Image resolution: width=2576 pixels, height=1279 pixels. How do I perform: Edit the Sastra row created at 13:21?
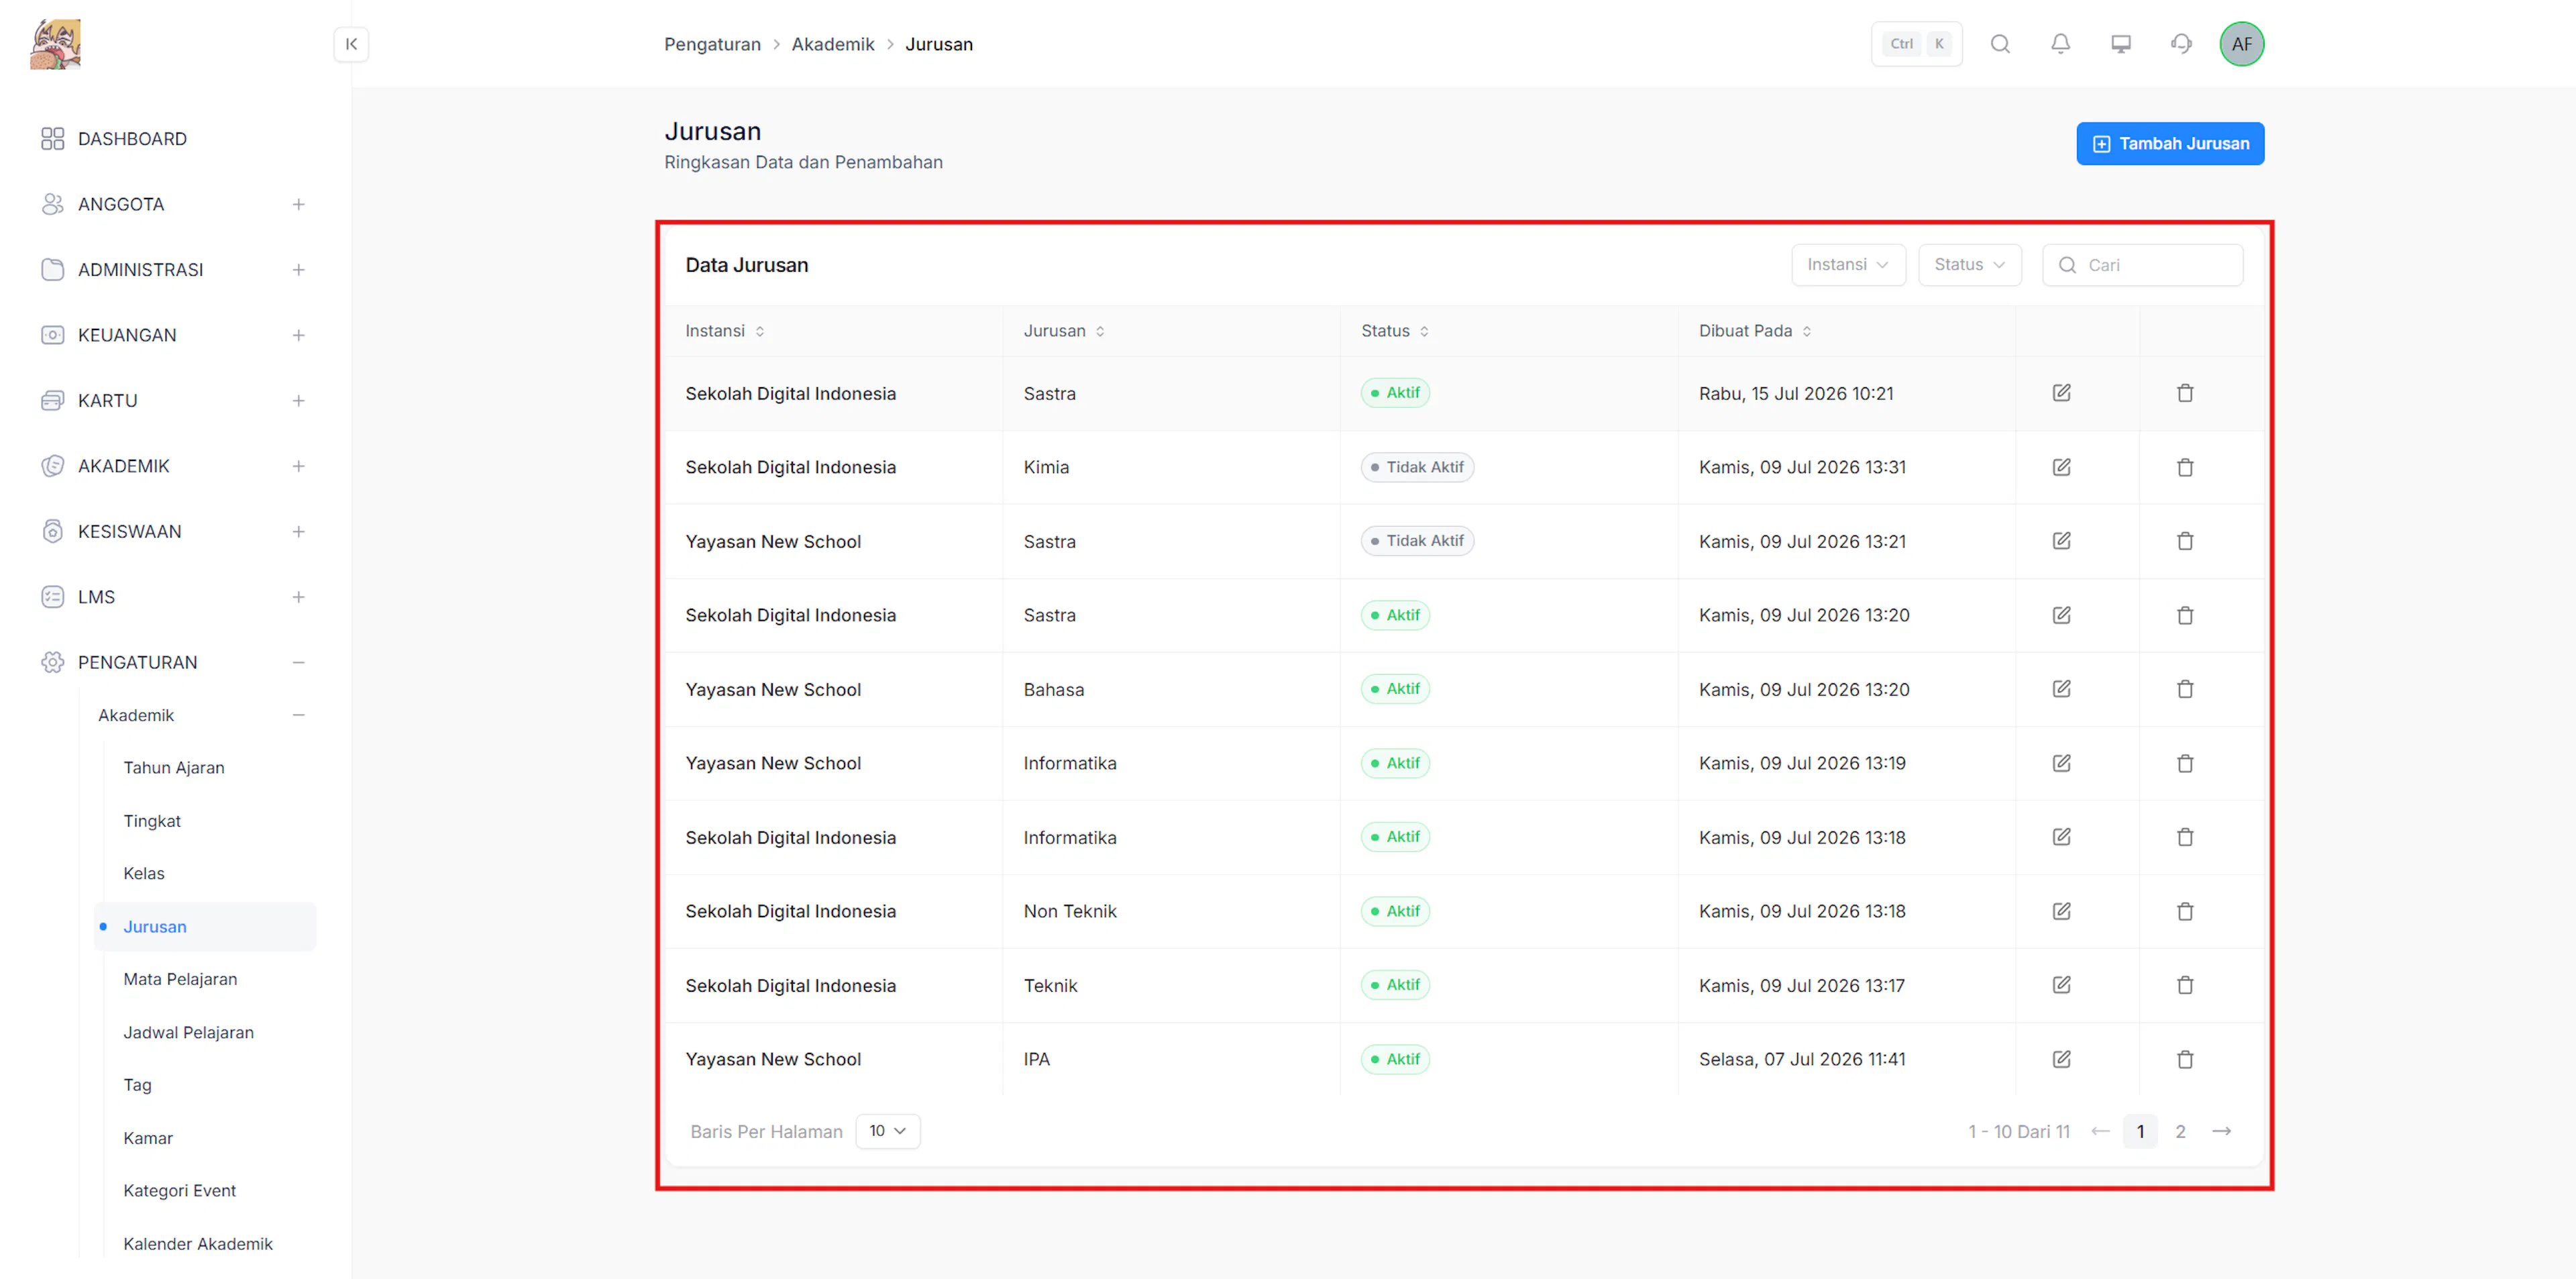(x=2061, y=541)
